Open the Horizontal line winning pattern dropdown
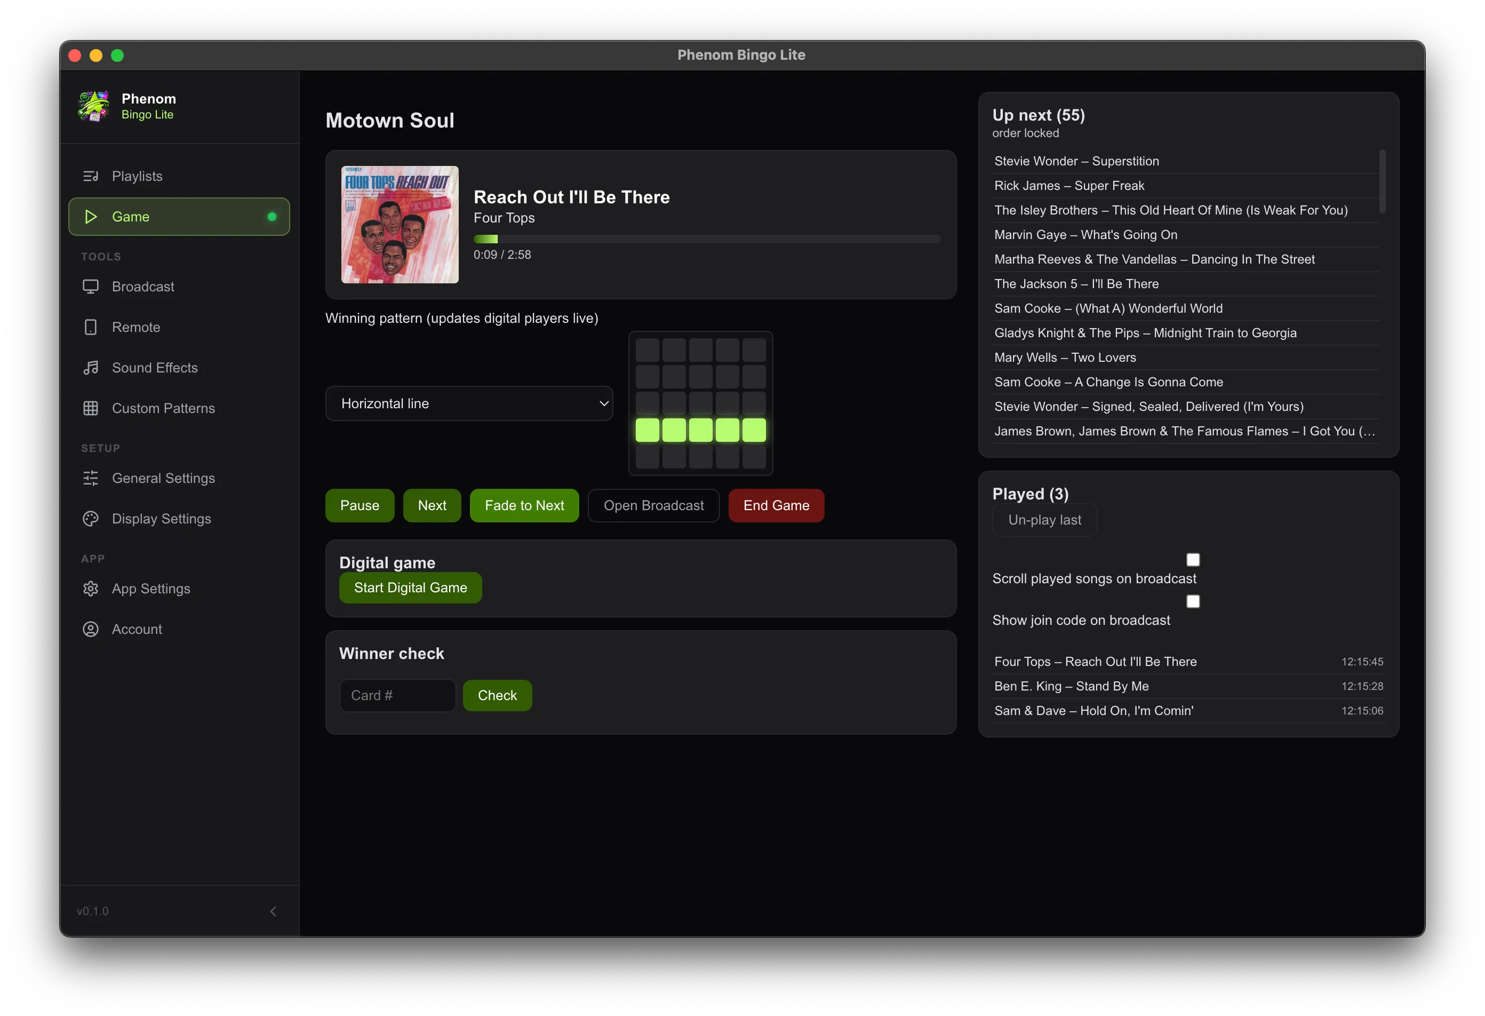The image size is (1485, 1016). tap(469, 403)
